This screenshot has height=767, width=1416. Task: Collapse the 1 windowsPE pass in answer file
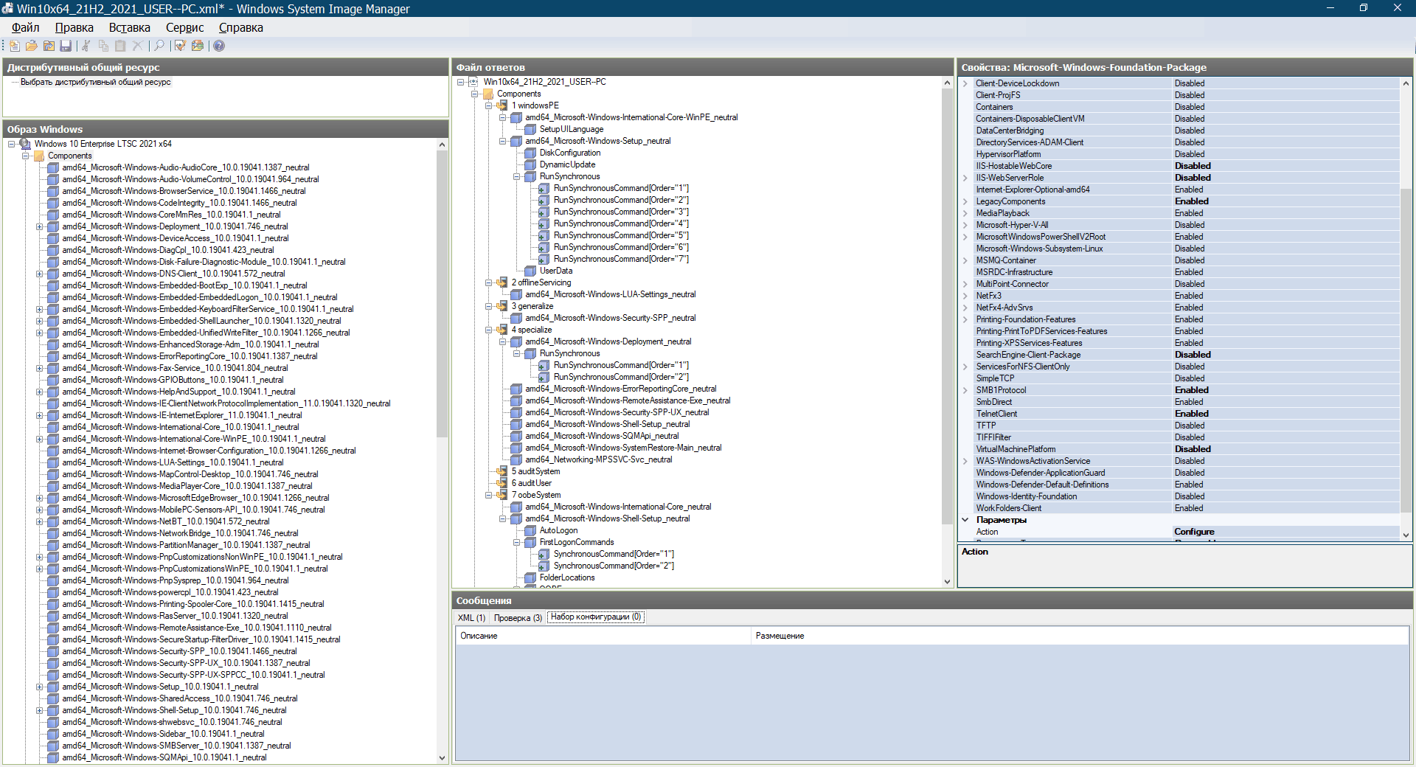coord(489,105)
